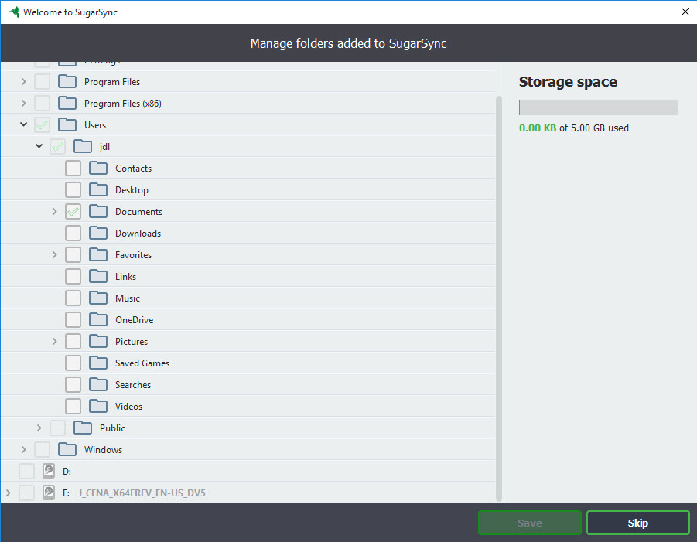The image size is (697, 542).
Task: Expand the Documents folder
Action: pos(54,212)
